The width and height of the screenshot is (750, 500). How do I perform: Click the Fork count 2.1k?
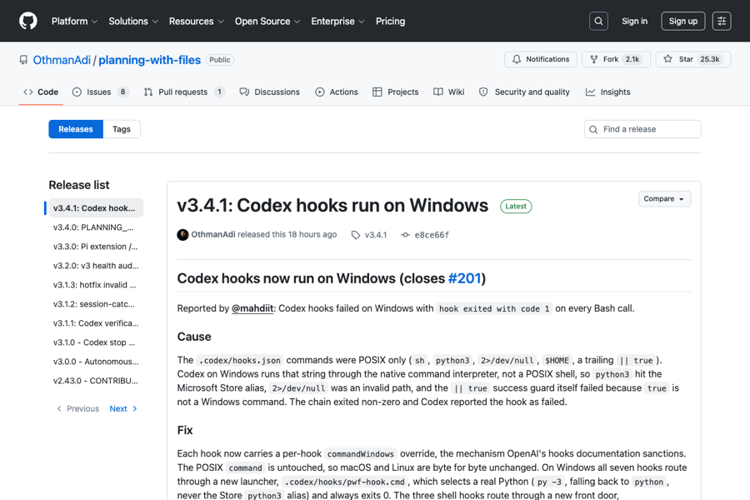point(632,59)
